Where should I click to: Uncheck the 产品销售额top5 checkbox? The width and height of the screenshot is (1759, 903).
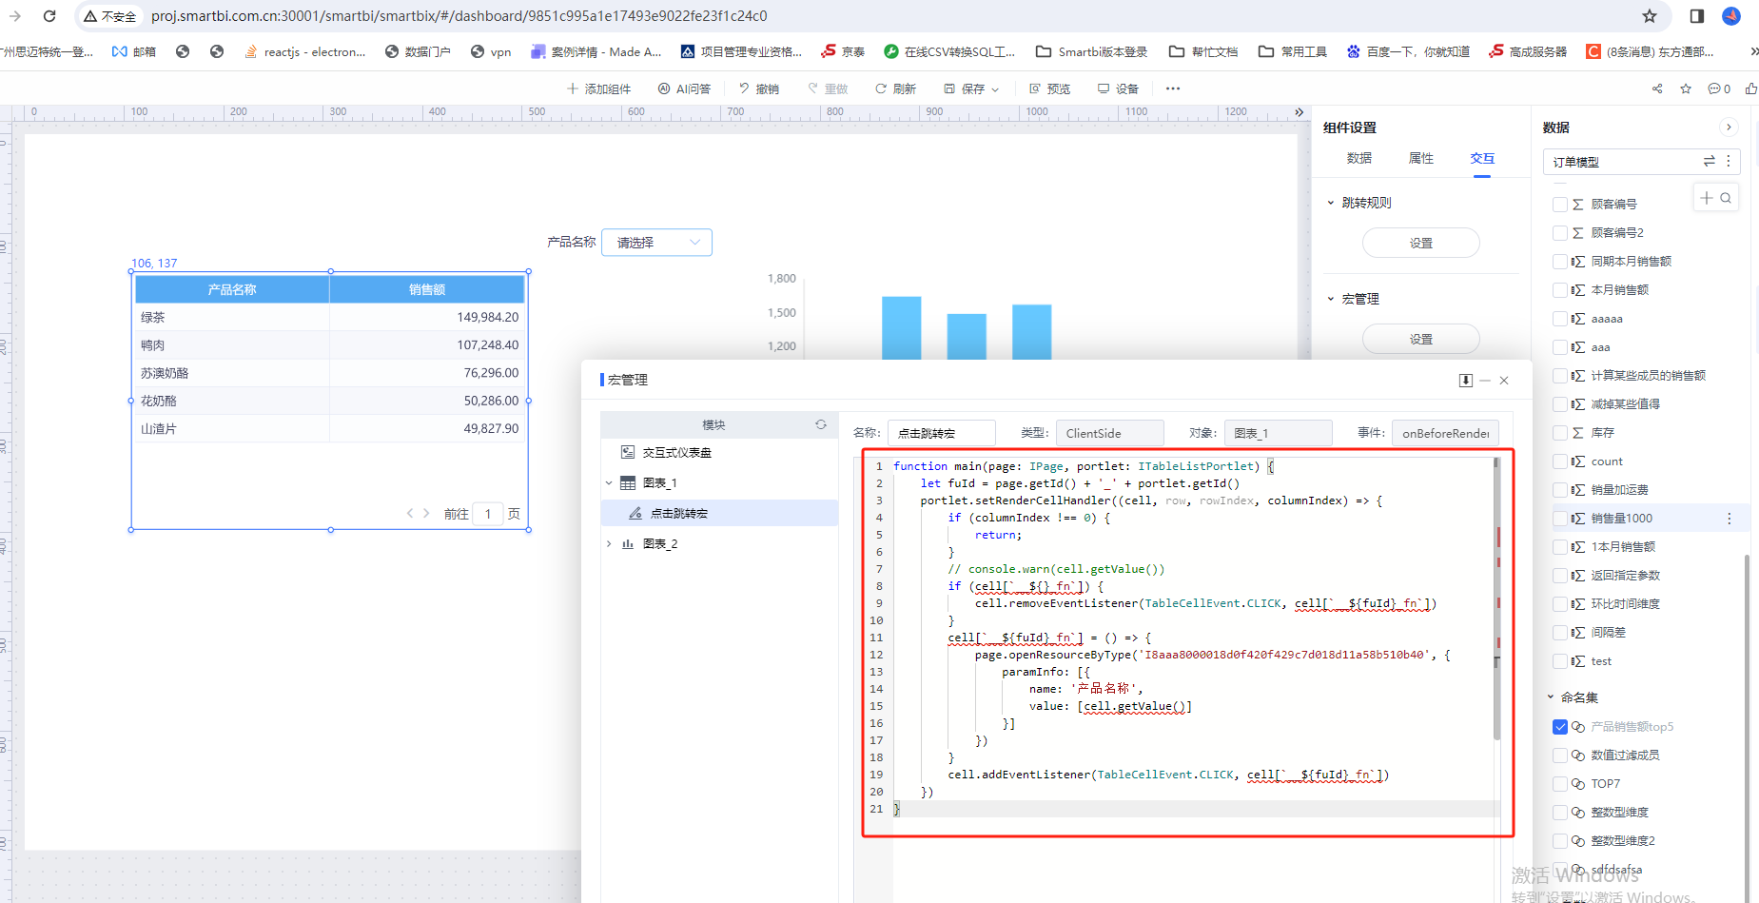tap(1560, 727)
